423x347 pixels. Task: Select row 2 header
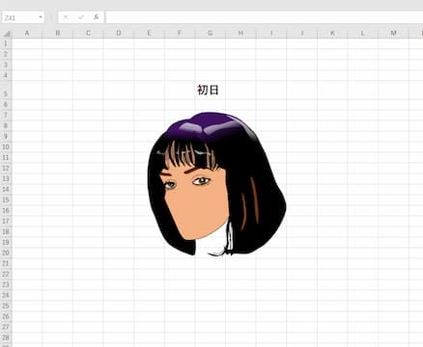(6, 54)
